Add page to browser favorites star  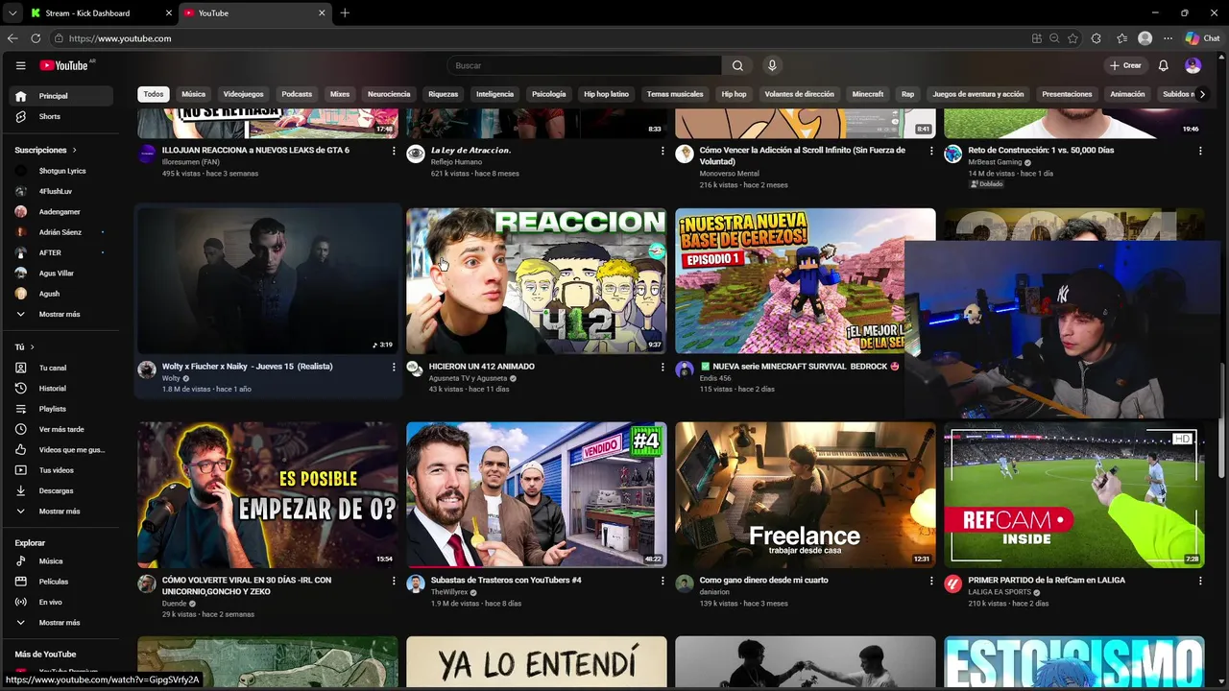(x=1072, y=38)
